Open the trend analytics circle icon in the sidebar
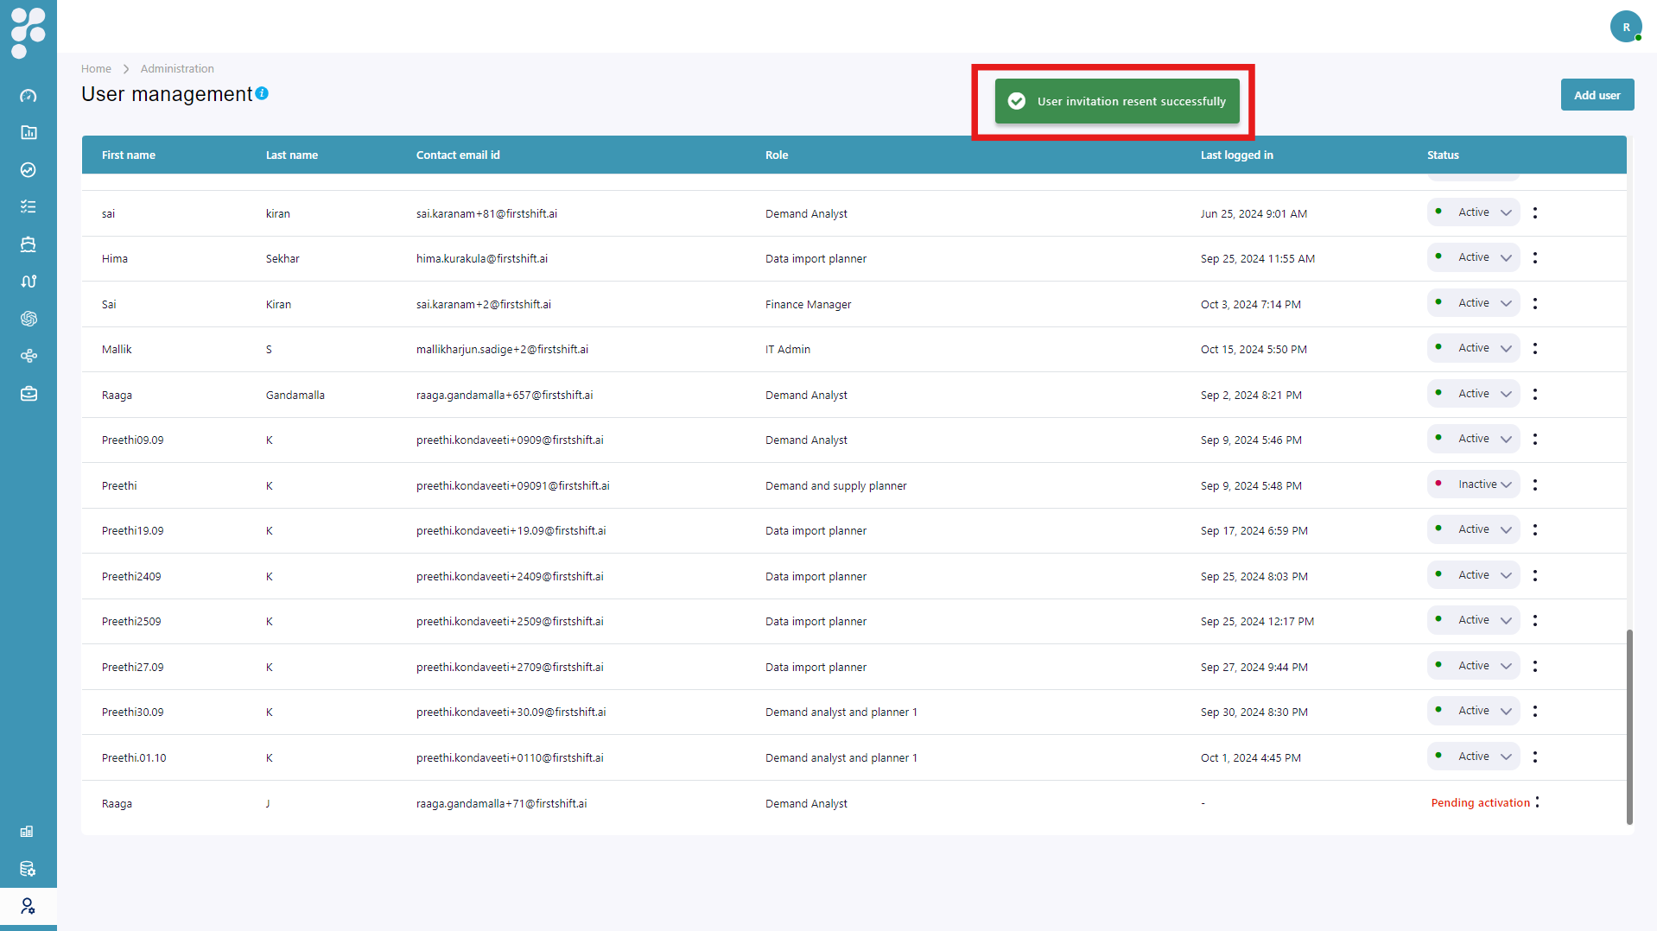Image resolution: width=1657 pixels, height=931 pixels. click(x=29, y=170)
